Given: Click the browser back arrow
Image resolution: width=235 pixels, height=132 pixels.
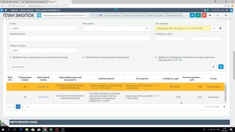Looking at the screenshot, I should 3,6.
